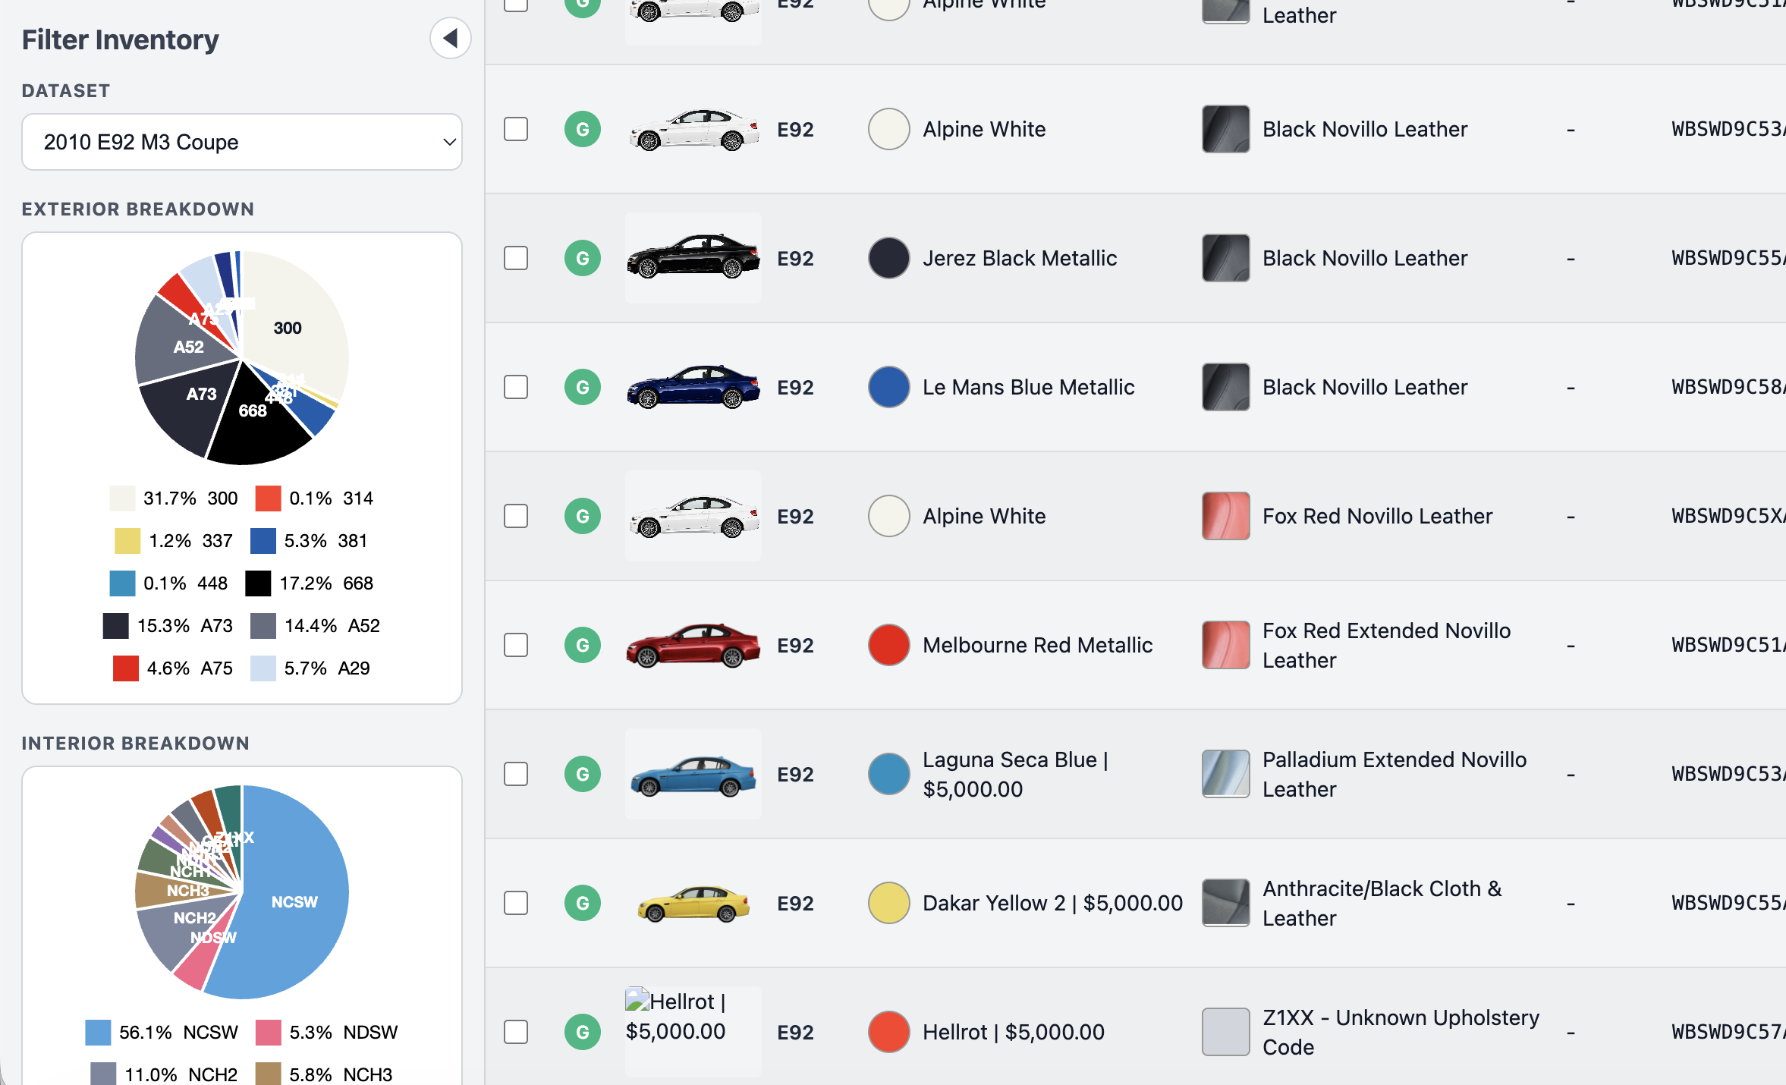Screen dimensions: 1786x1085
Task: Click the "Laguna Seca Blue | $5,000.00" color name
Action: click(x=1015, y=774)
